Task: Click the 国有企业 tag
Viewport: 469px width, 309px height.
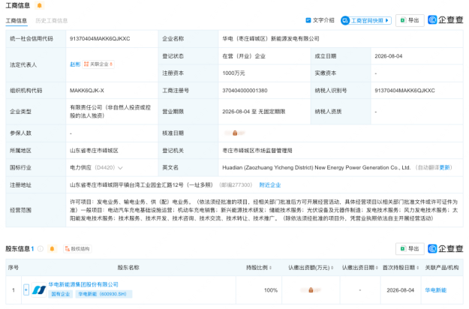Action: (x=61, y=294)
